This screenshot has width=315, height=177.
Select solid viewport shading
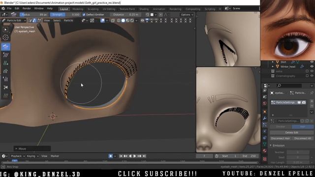click(x=123, y=21)
